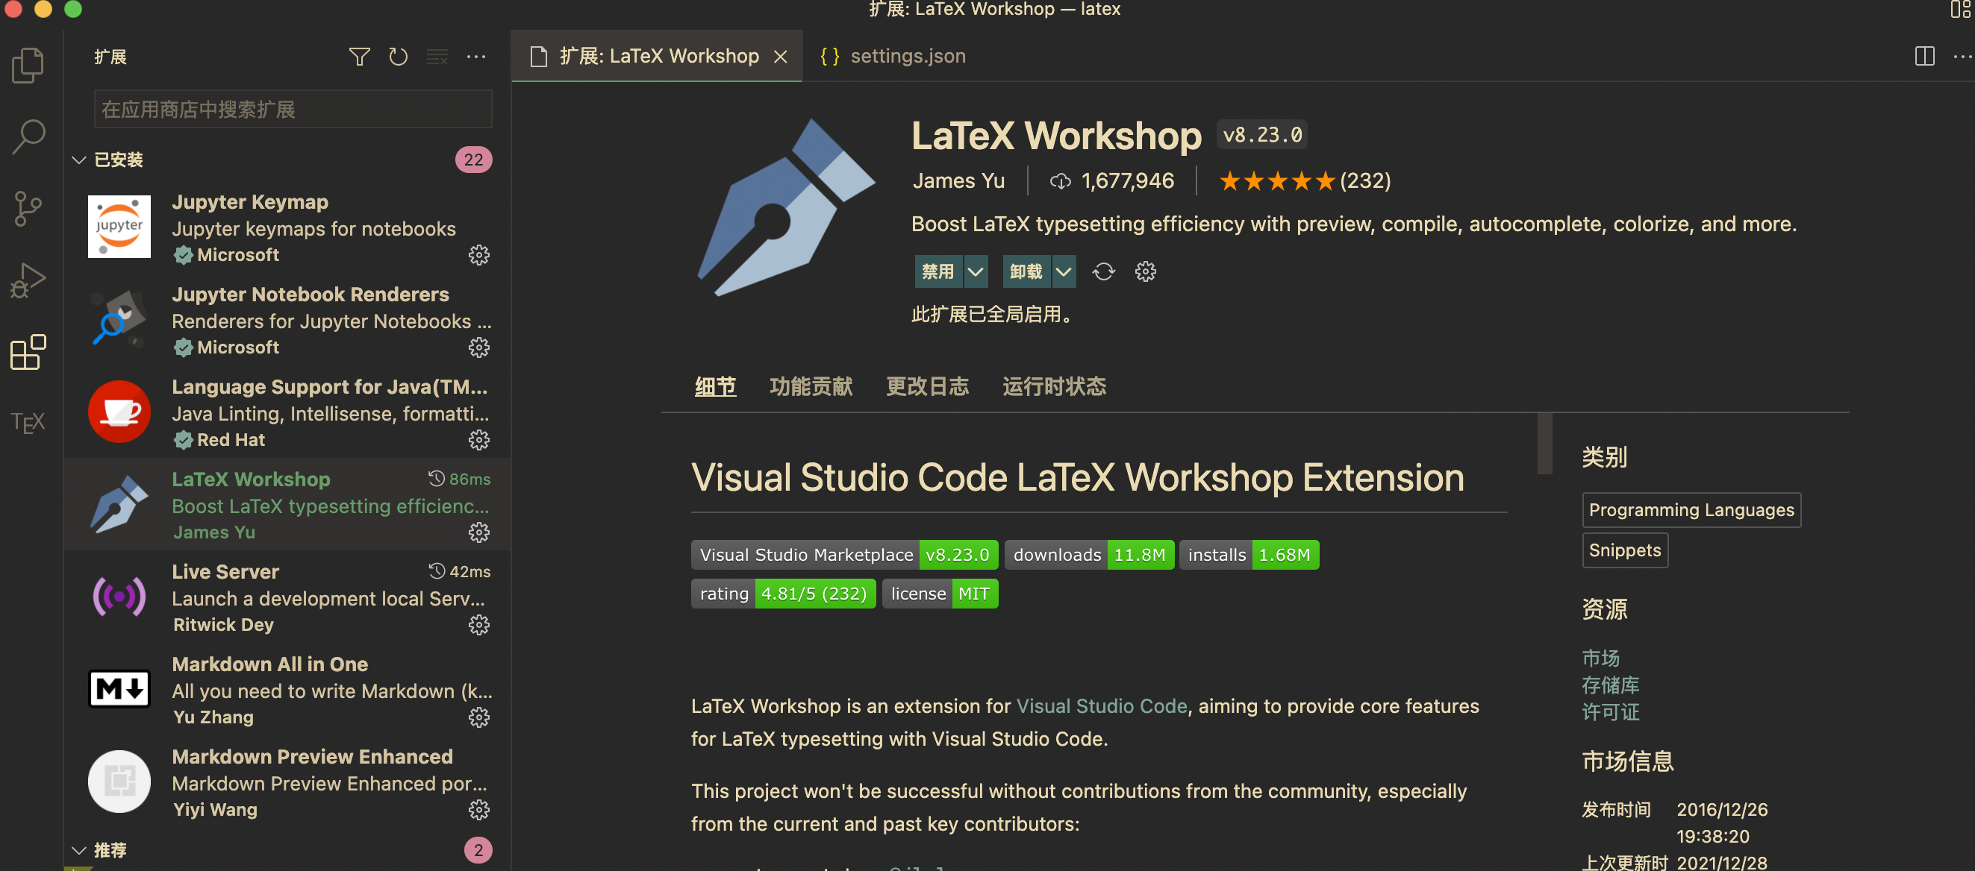
Task: Split the editor to the right
Action: tap(1924, 56)
